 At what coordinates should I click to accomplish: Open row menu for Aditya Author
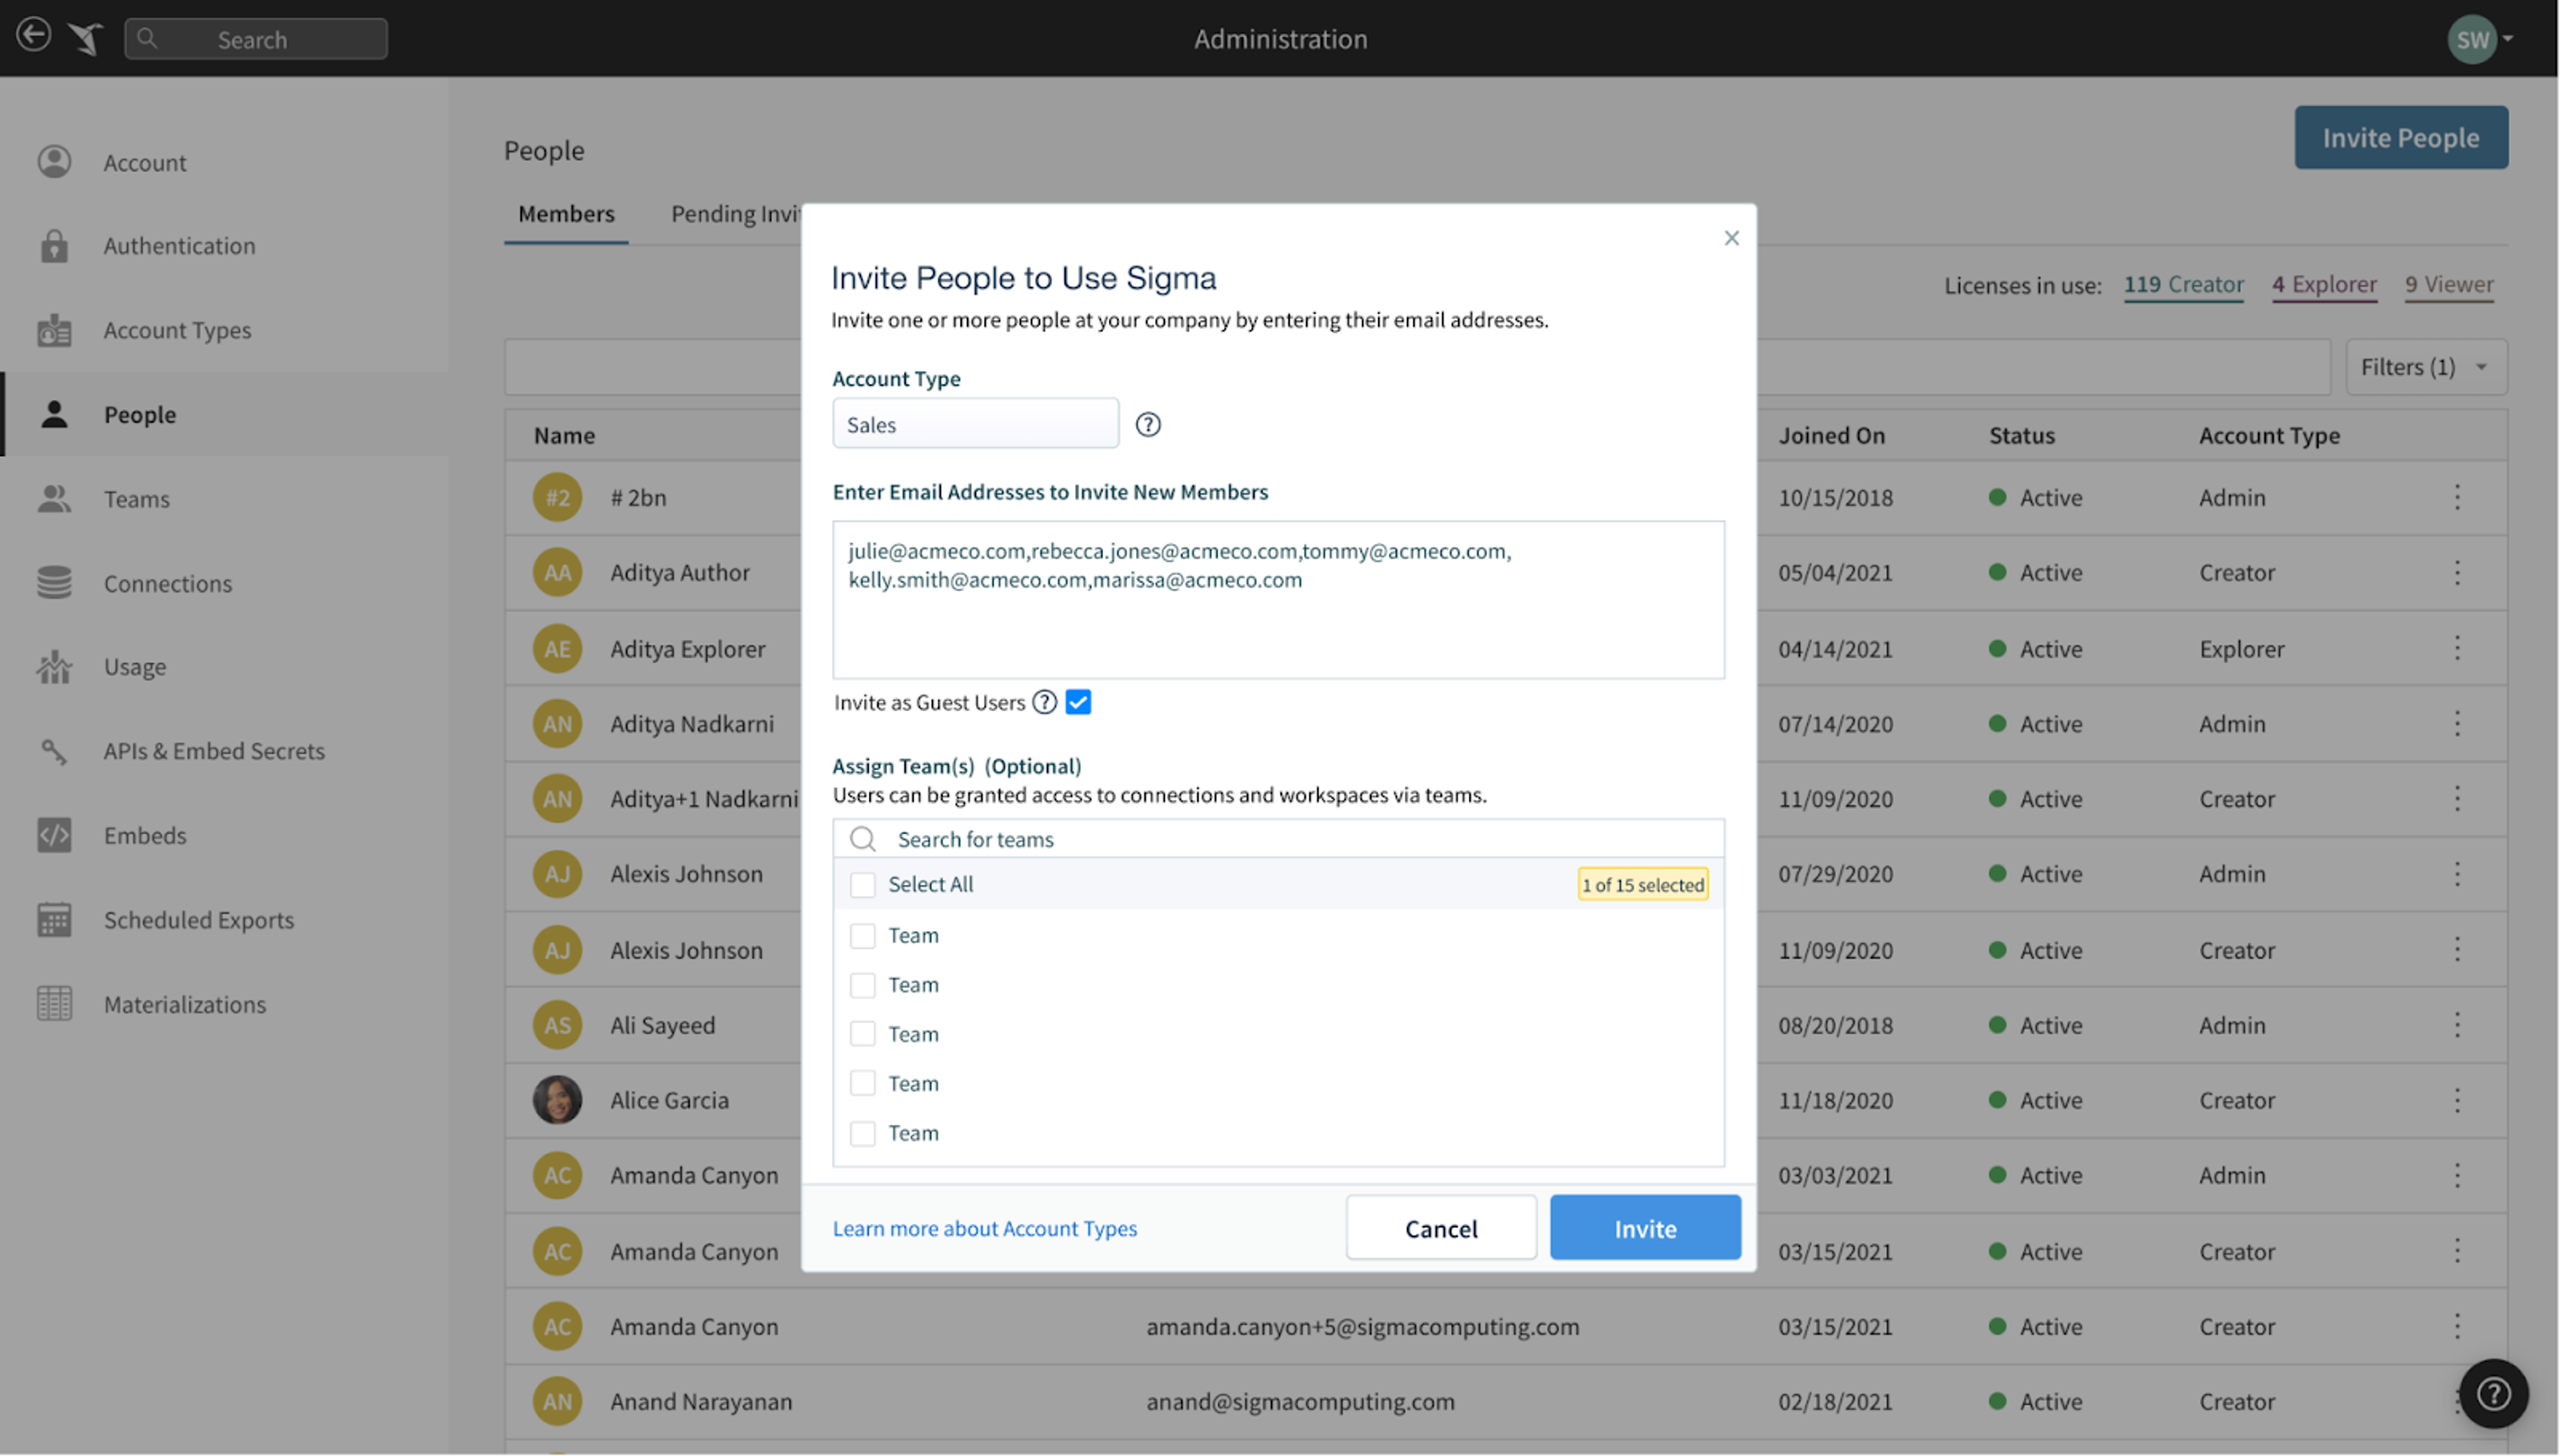pyautogui.click(x=2457, y=573)
